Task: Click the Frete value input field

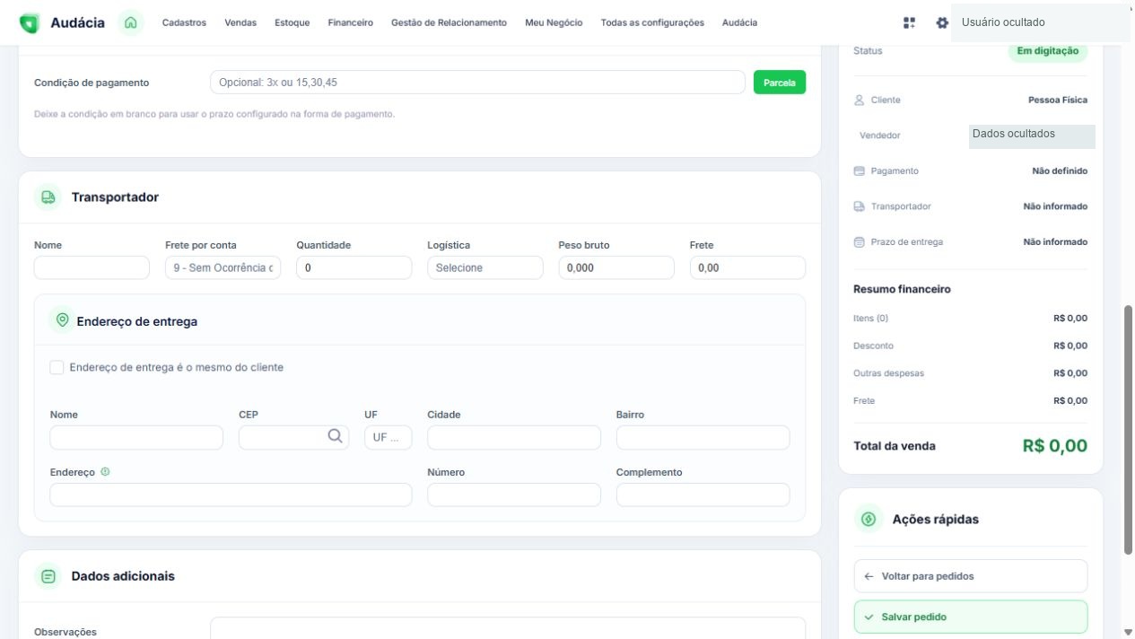Action: pyautogui.click(x=747, y=267)
